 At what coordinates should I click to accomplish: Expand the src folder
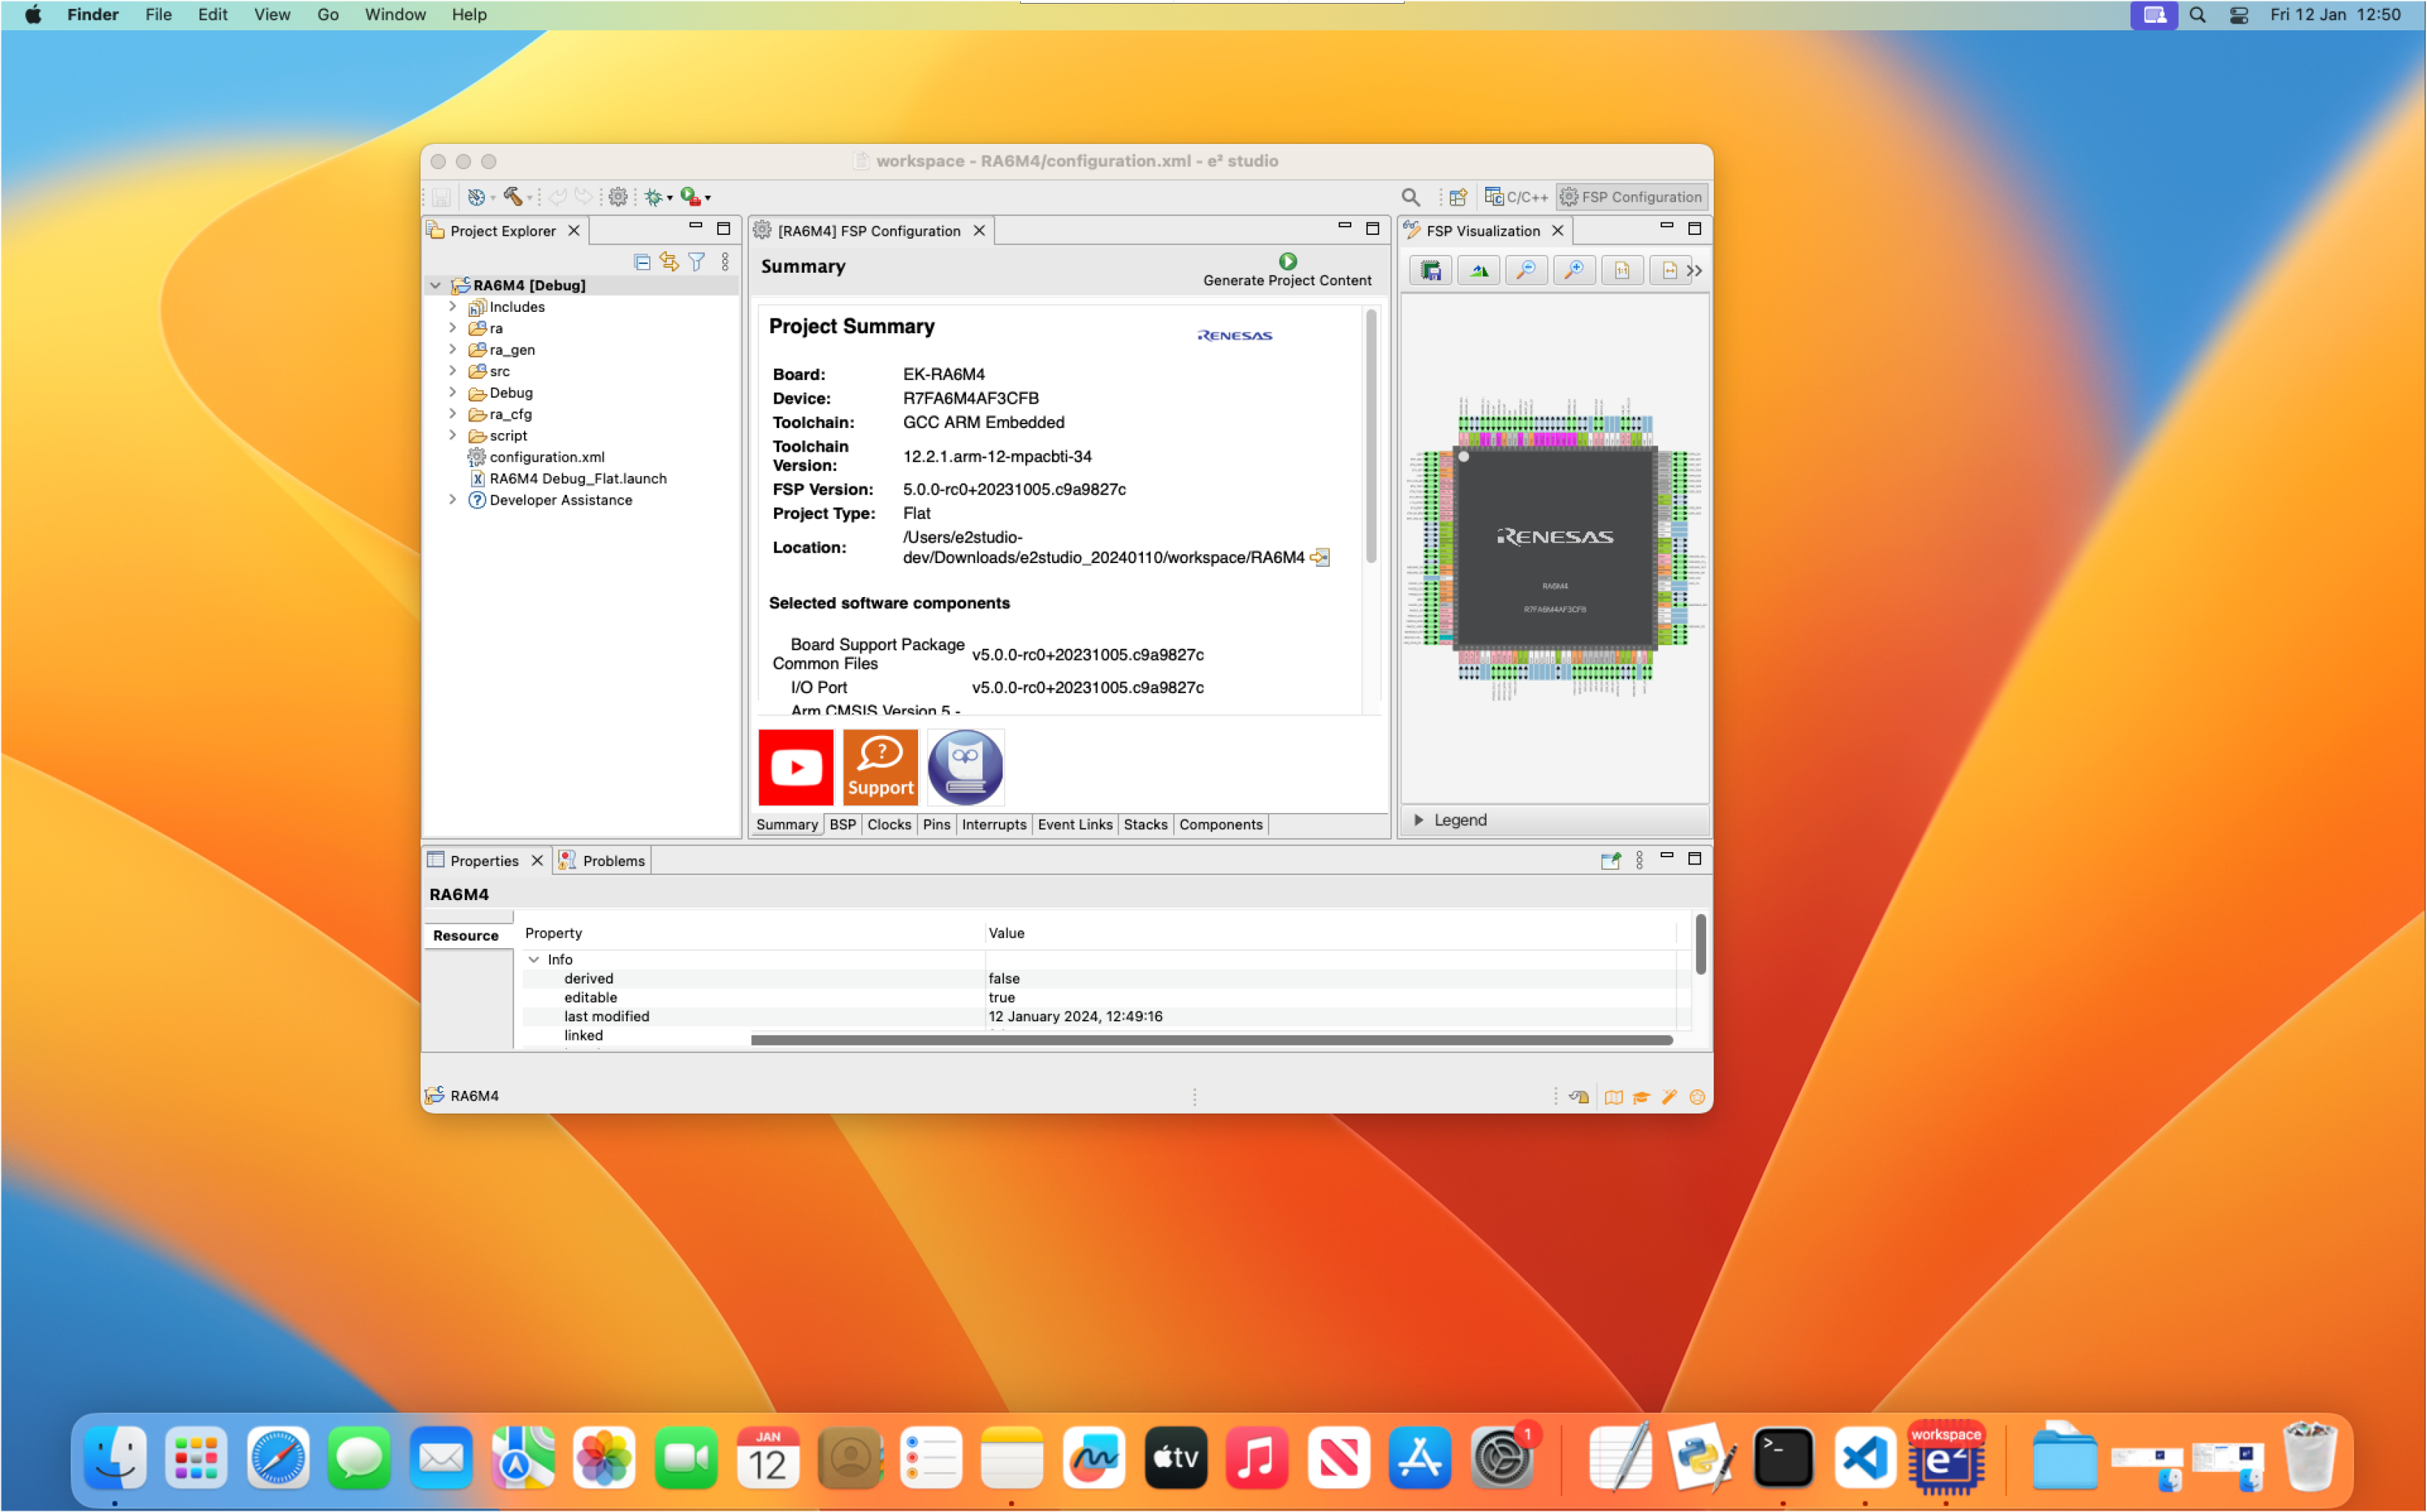point(452,371)
